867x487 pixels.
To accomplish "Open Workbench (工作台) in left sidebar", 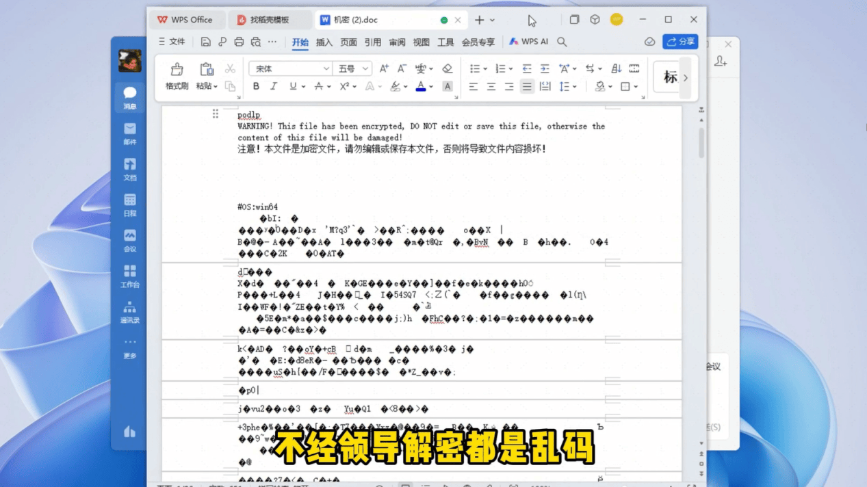I will tap(129, 276).
